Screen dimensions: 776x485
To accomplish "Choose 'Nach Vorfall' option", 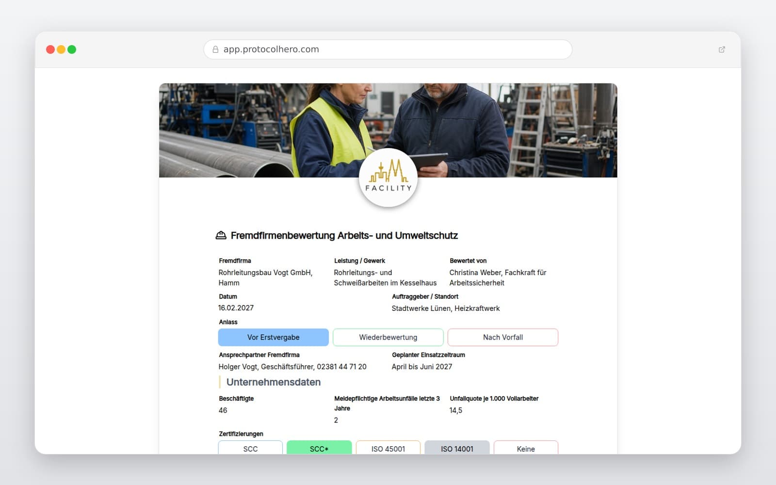I will [503, 338].
